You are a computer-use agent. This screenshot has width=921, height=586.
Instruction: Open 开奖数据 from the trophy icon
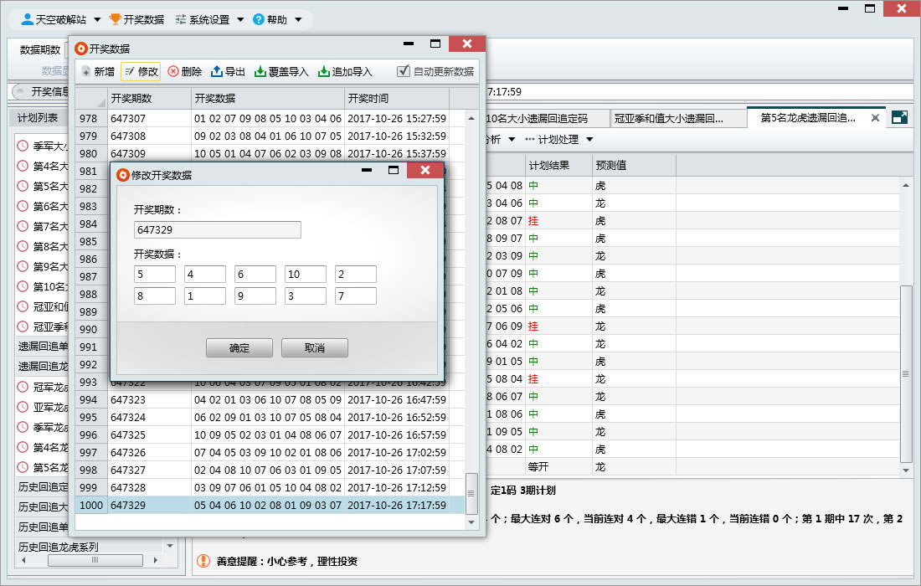coord(116,19)
